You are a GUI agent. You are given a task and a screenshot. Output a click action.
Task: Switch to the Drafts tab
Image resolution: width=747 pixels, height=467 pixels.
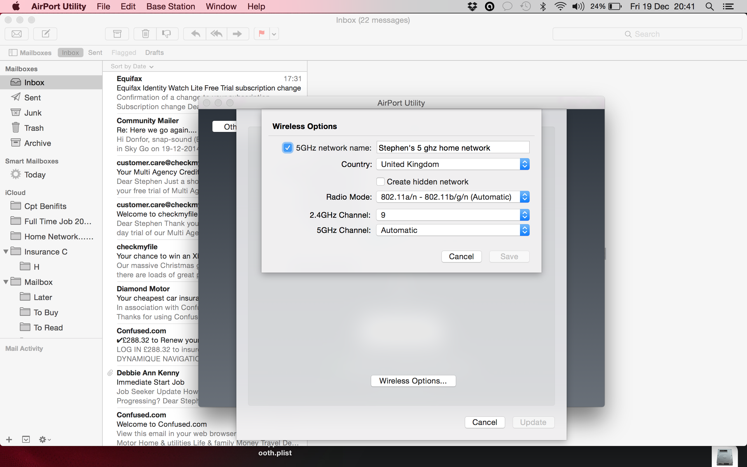154,53
